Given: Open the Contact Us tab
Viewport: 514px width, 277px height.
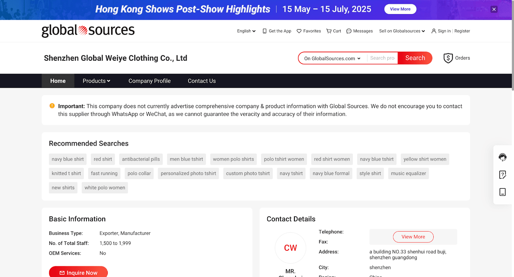Looking at the screenshot, I should 202,81.
